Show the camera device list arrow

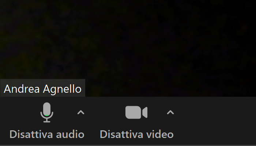tap(170, 112)
